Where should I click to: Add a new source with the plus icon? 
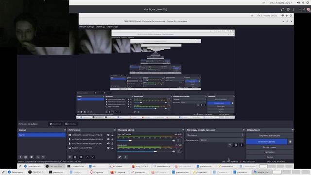click(x=70, y=157)
